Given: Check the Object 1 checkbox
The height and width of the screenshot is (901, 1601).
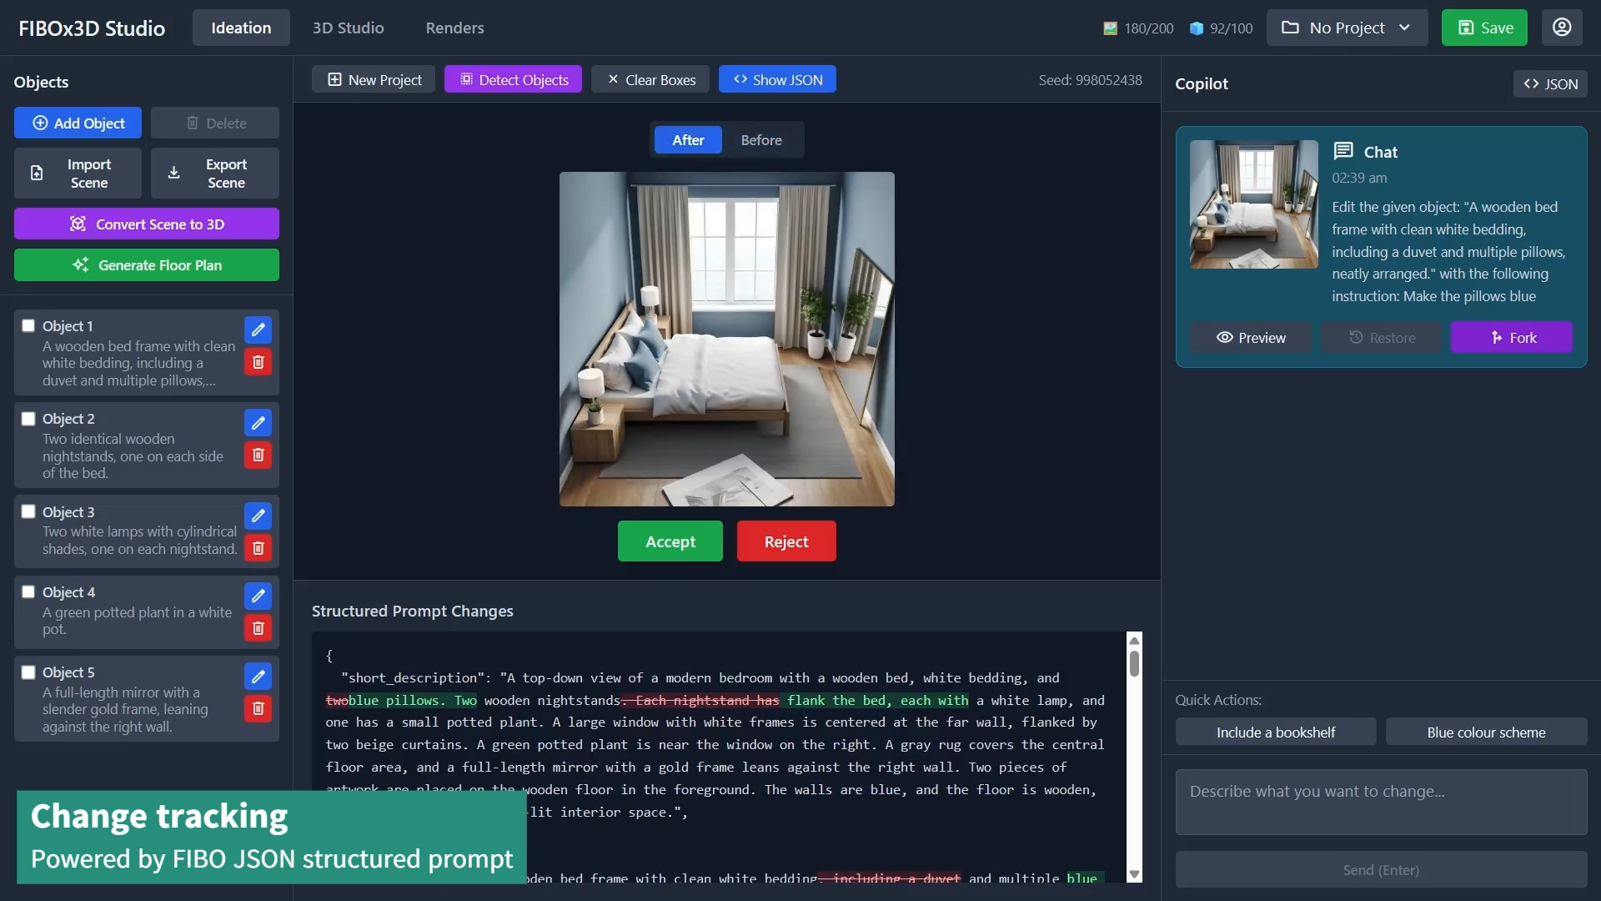Looking at the screenshot, I should [x=28, y=325].
